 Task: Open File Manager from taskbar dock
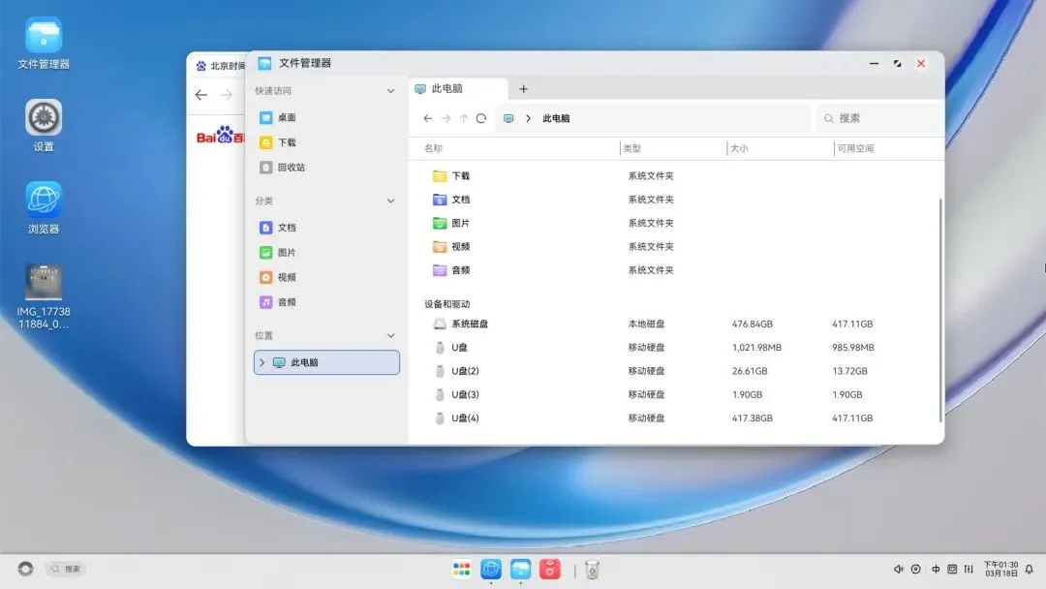[x=520, y=569]
